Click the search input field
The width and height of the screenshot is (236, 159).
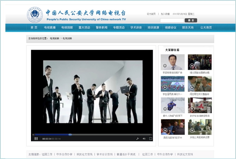click(172, 20)
